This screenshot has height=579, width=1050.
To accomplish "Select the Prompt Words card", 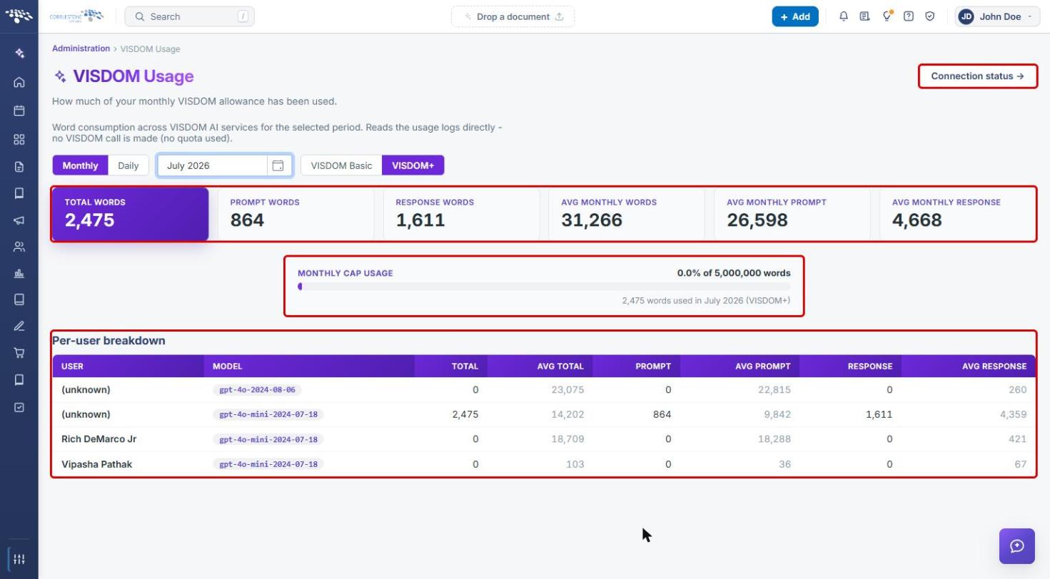I will click(296, 214).
